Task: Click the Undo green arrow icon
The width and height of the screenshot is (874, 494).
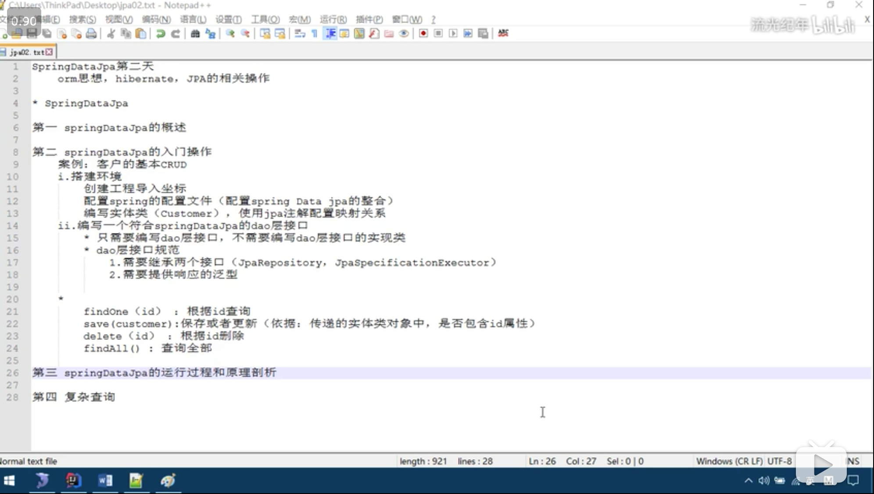Action: click(x=161, y=34)
